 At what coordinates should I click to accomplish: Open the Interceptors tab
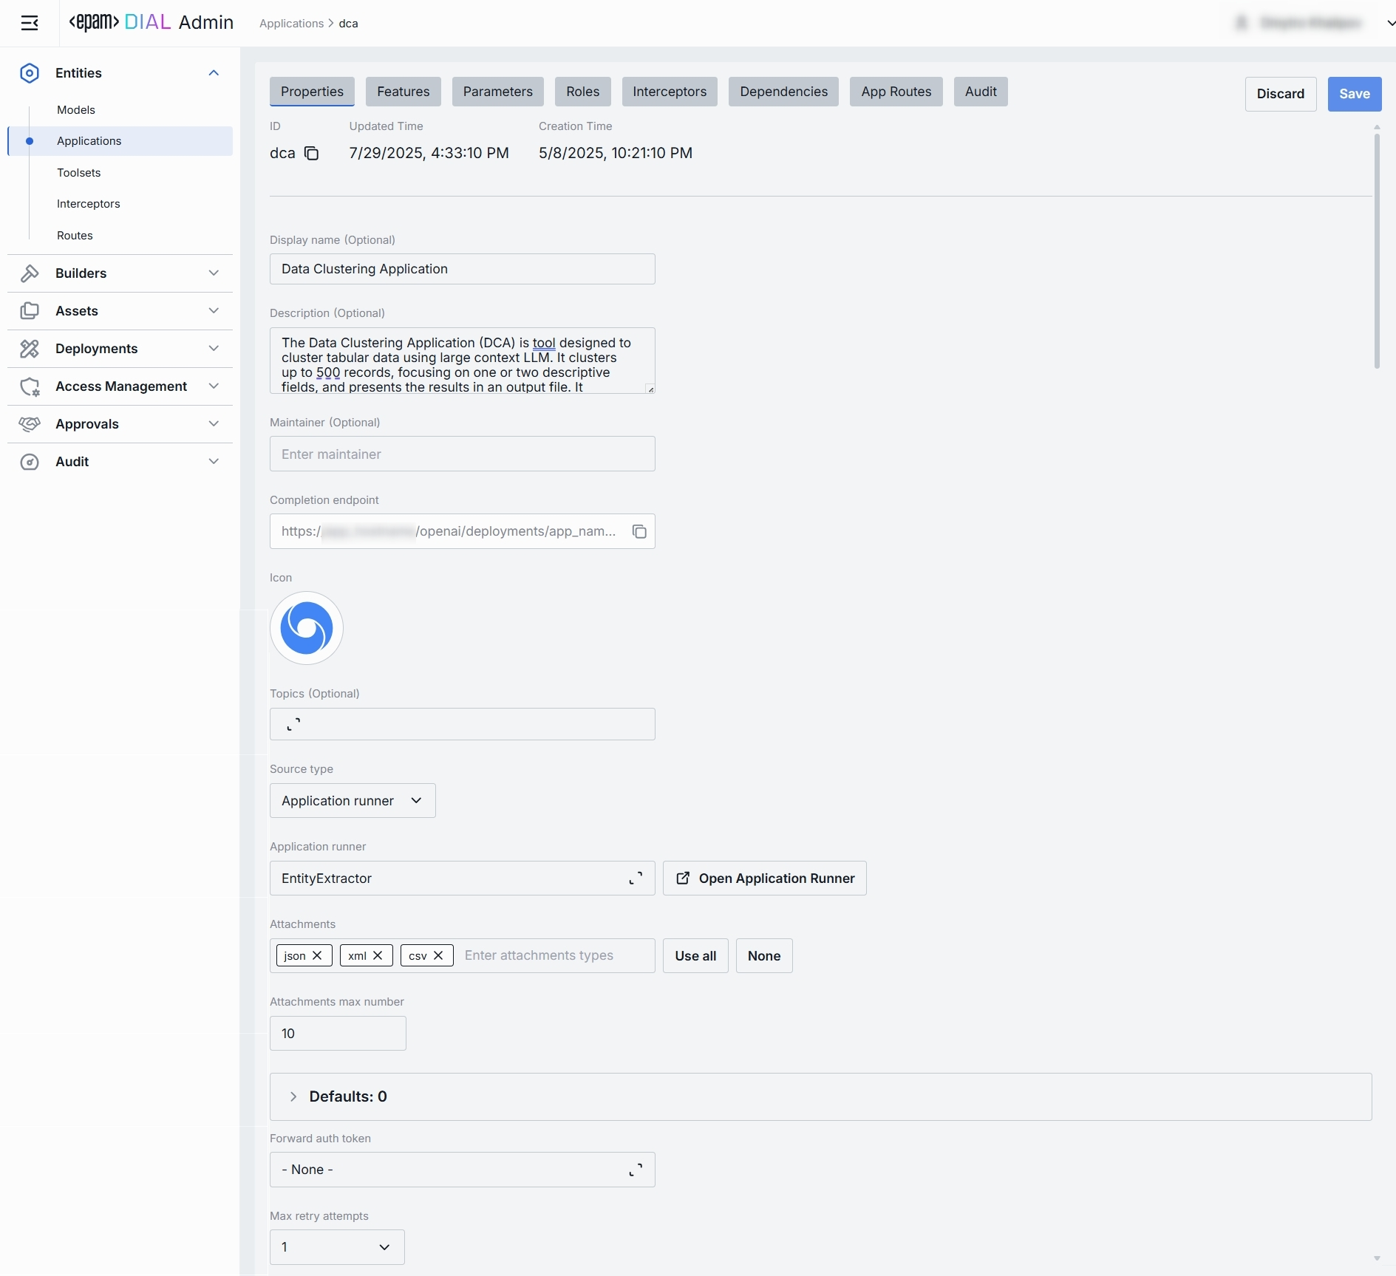(669, 92)
